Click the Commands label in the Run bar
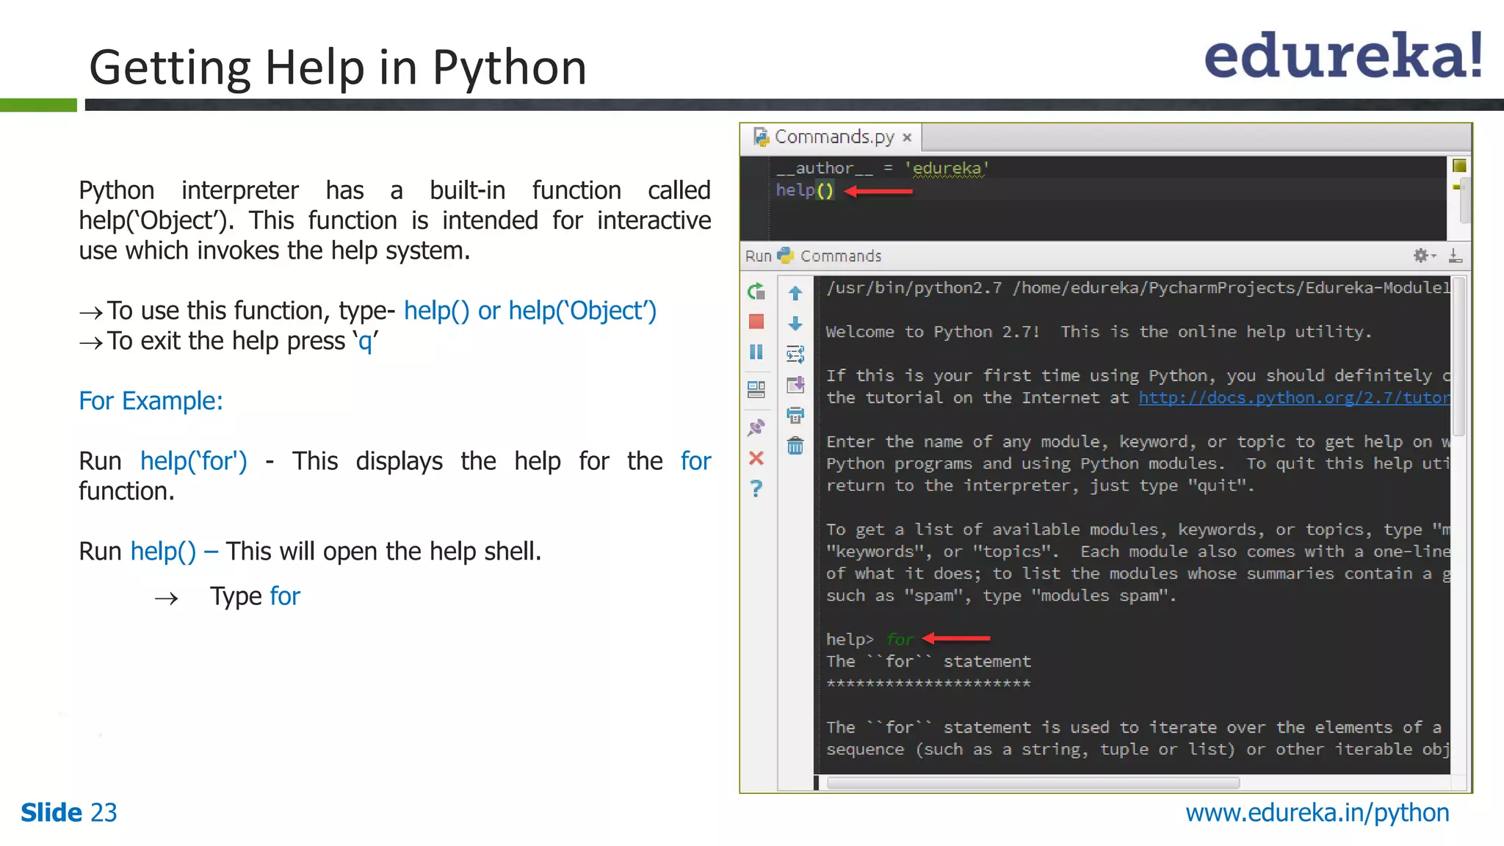Viewport: 1504px width, 846px height. pos(841,256)
